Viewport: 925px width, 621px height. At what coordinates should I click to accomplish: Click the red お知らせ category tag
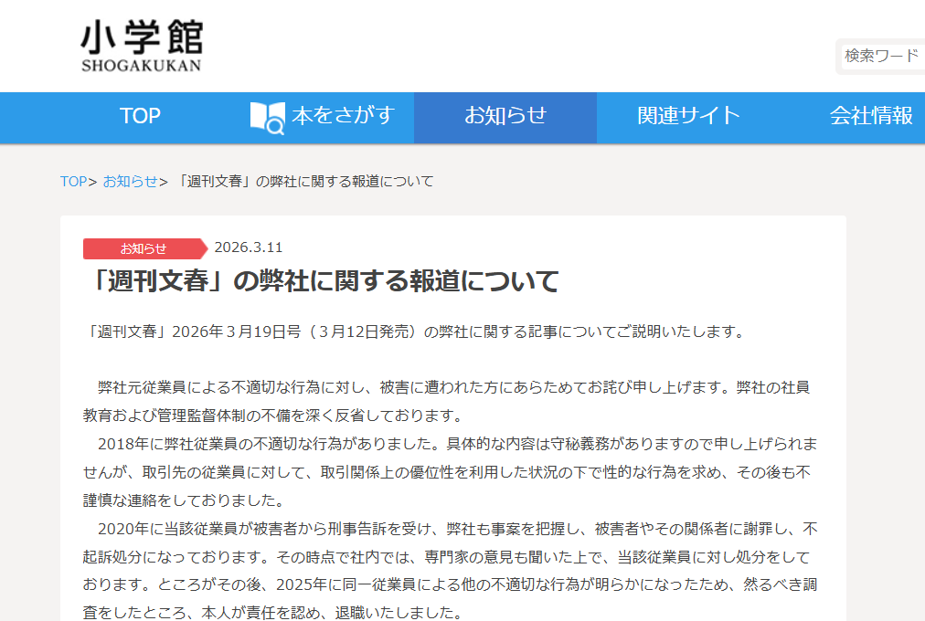(x=145, y=248)
